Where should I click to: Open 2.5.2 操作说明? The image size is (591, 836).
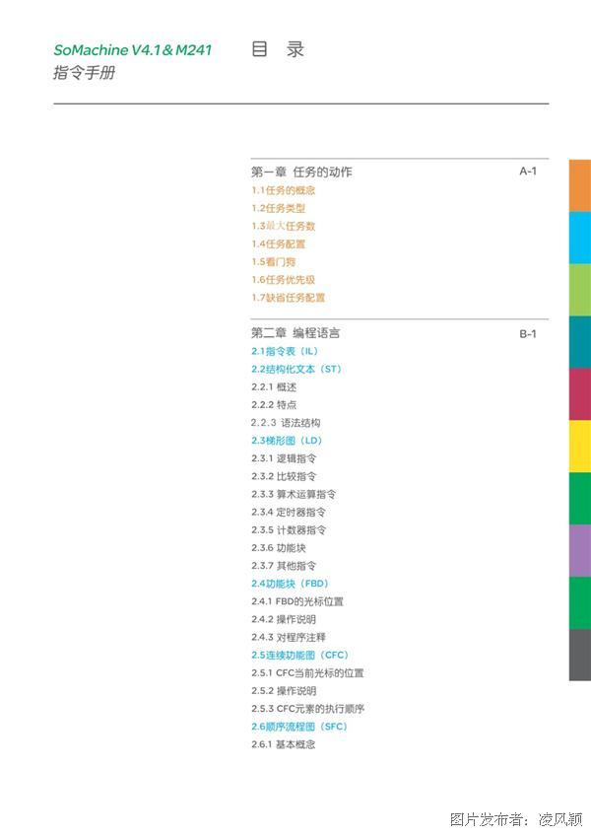tap(284, 691)
